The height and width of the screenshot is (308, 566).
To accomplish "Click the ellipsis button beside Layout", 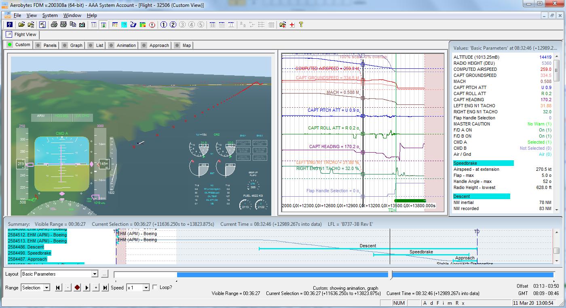I will click(x=104, y=274).
